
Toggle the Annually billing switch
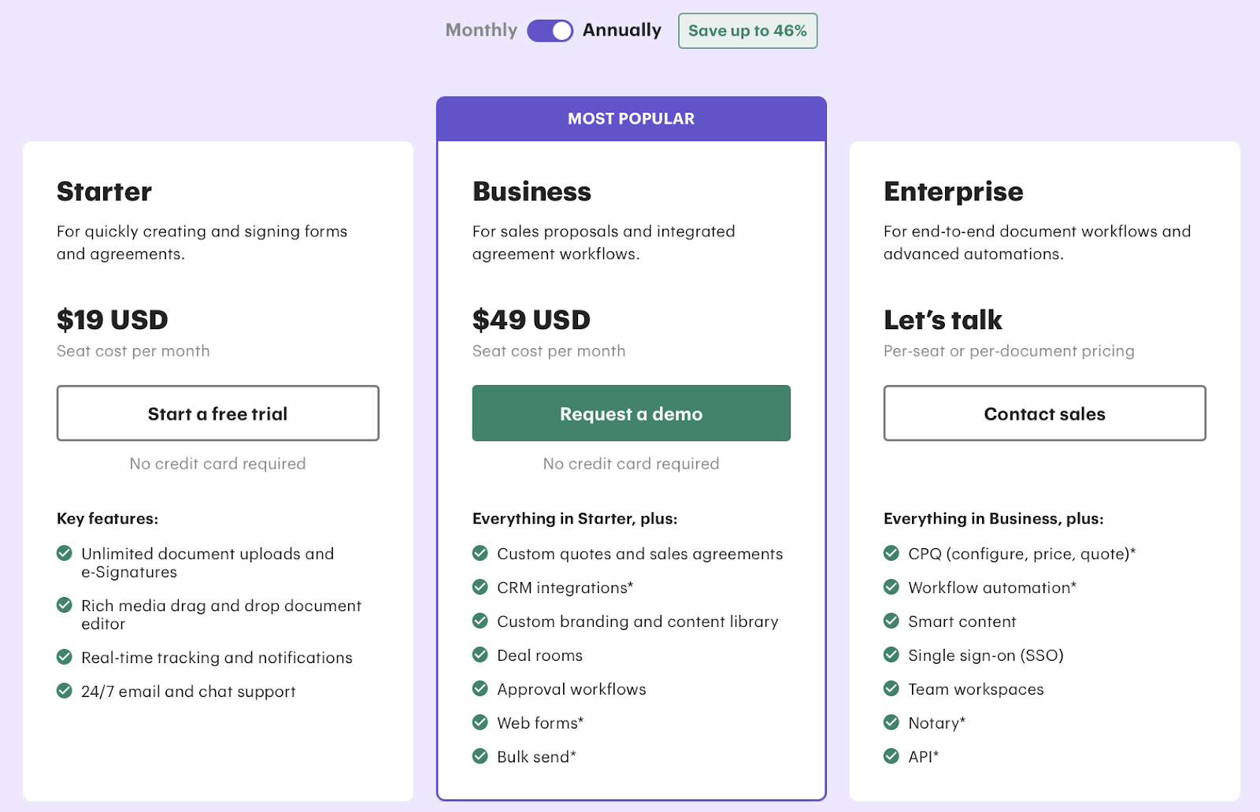[550, 30]
